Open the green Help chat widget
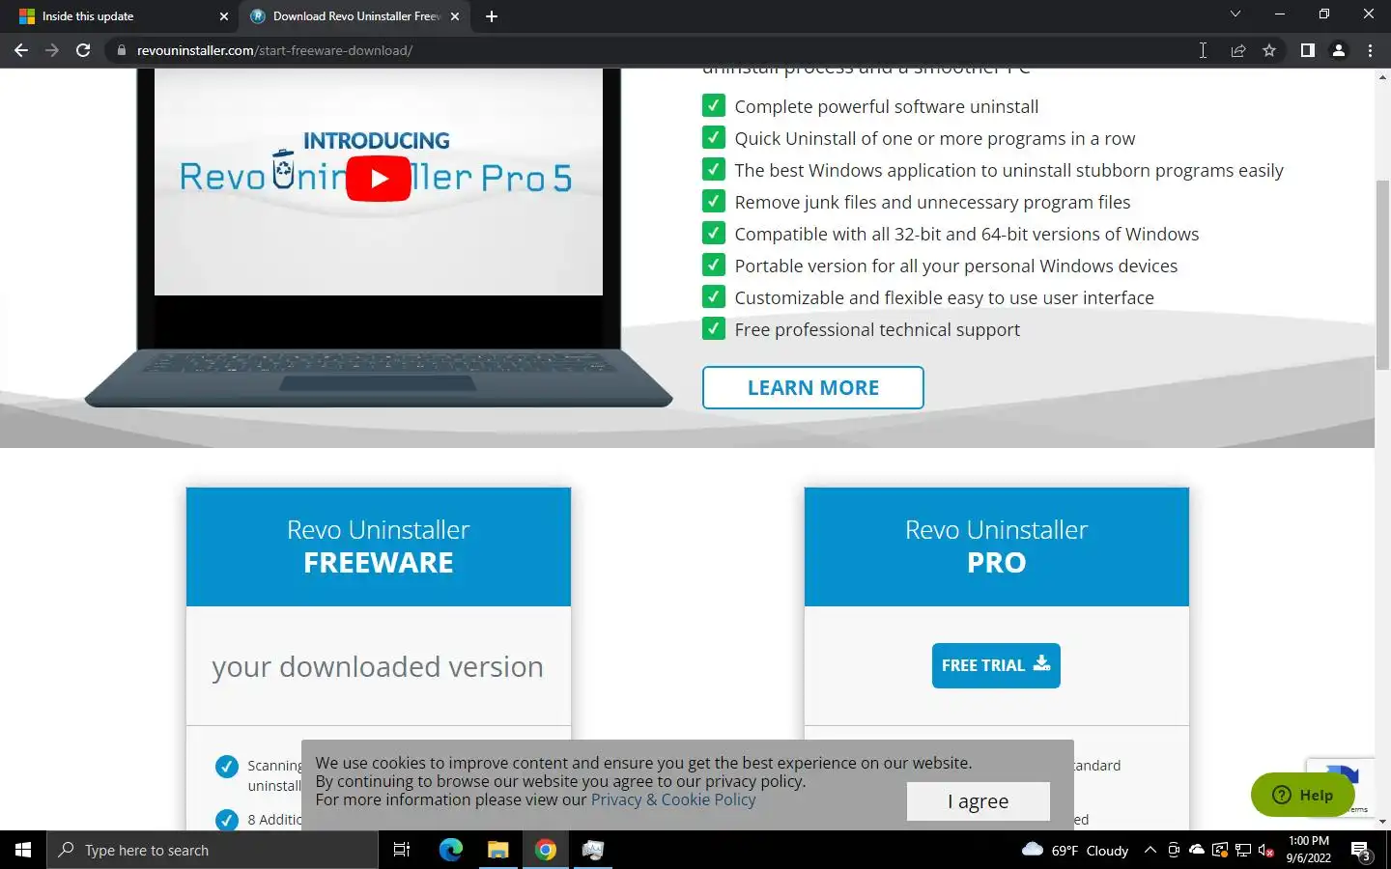This screenshot has width=1391, height=869. [x=1302, y=795]
